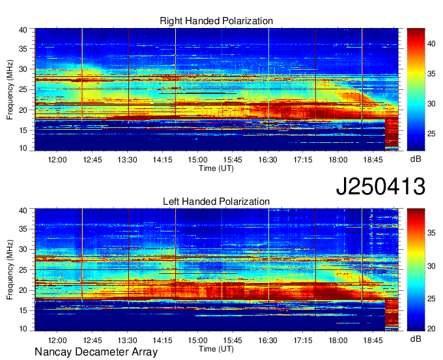The width and height of the screenshot is (443, 360).
Task: Click the 30 dB label on right-handed color bar
Action: 431,104
